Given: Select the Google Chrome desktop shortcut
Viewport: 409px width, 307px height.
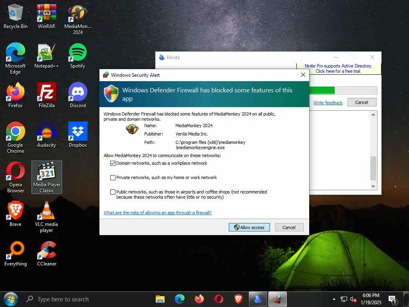Looking at the screenshot, I should tap(16, 138).
